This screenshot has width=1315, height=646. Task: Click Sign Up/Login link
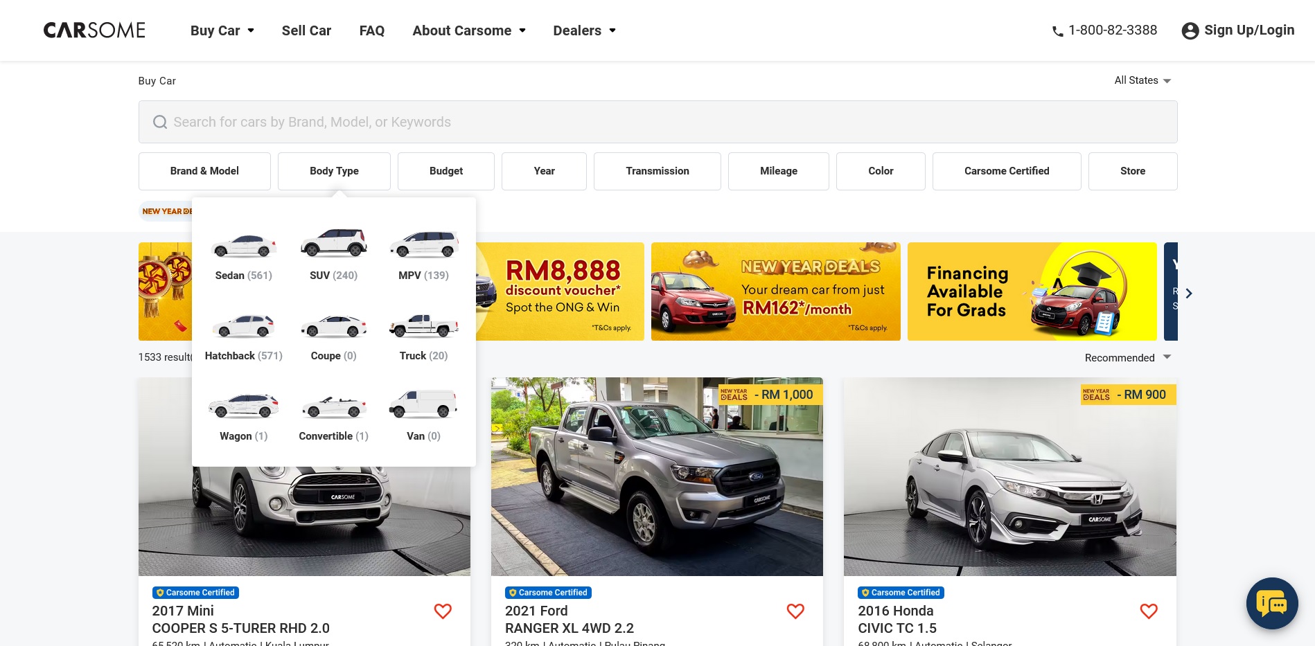coord(1238,30)
